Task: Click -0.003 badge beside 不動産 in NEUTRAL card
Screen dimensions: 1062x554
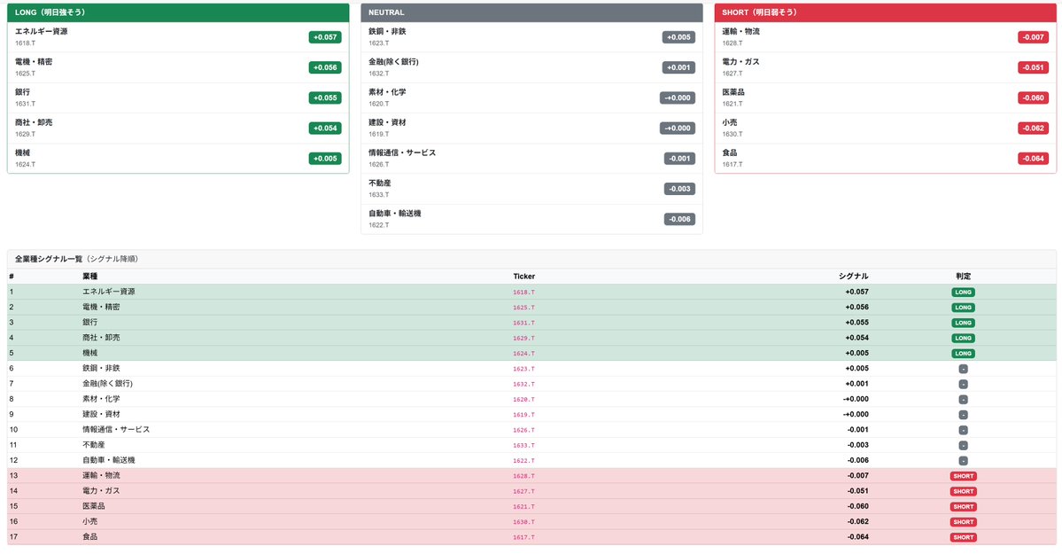Action: 679,189
